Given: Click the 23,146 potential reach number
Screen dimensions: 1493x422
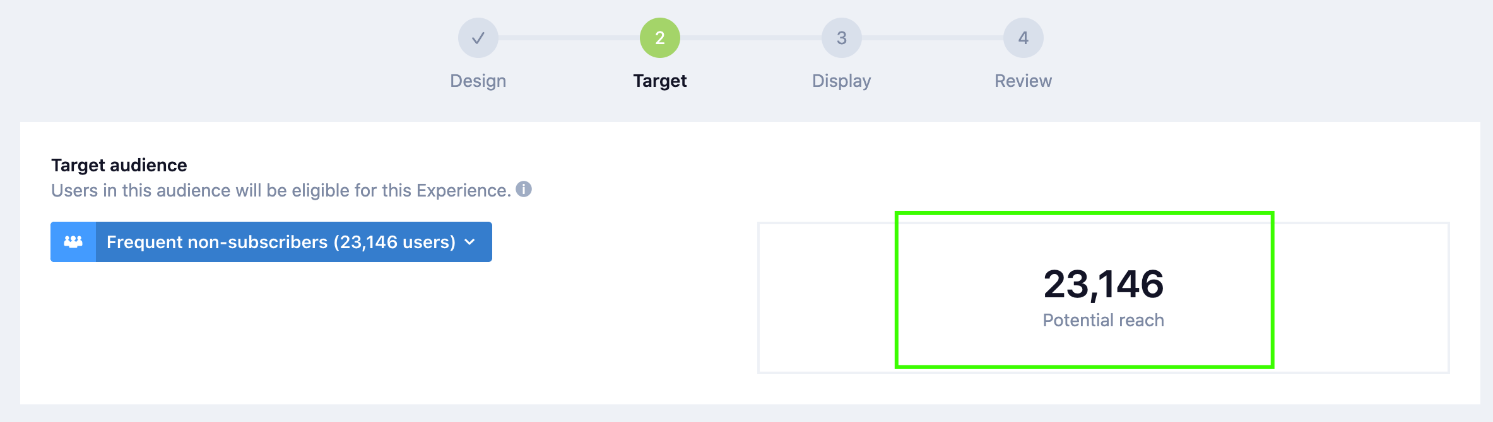Looking at the screenshot, I should (x=1103, y=284).
